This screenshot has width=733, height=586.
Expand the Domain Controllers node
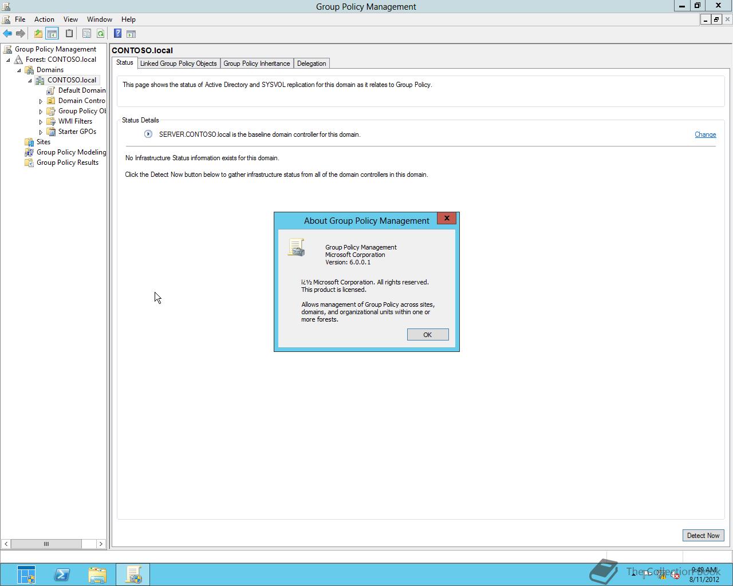pyautogui.click(x=41, y=101)
